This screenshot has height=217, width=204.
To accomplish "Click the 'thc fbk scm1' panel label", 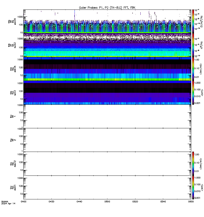I will click(13, 187).
